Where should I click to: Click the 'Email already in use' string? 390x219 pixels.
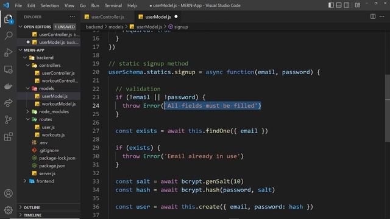pos(202,156)
